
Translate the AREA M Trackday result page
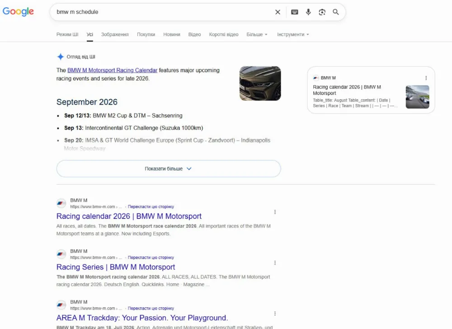click(151, 308)
